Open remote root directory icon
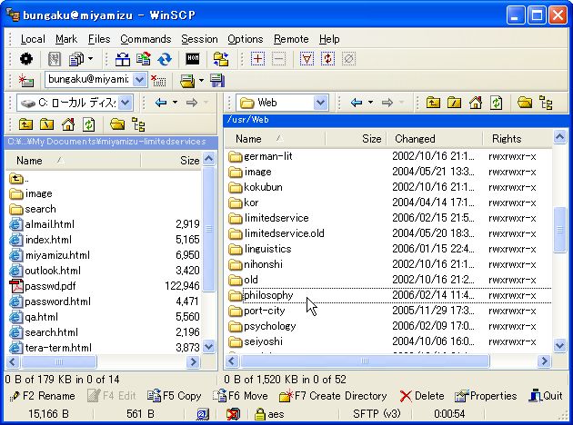Viewport: 573px width, 425px height. coord(454,103)
